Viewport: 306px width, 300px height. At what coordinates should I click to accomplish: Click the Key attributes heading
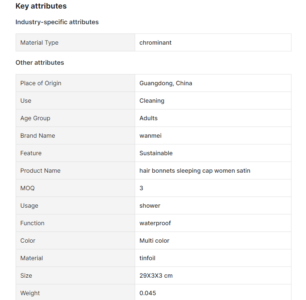click(41, 6)
